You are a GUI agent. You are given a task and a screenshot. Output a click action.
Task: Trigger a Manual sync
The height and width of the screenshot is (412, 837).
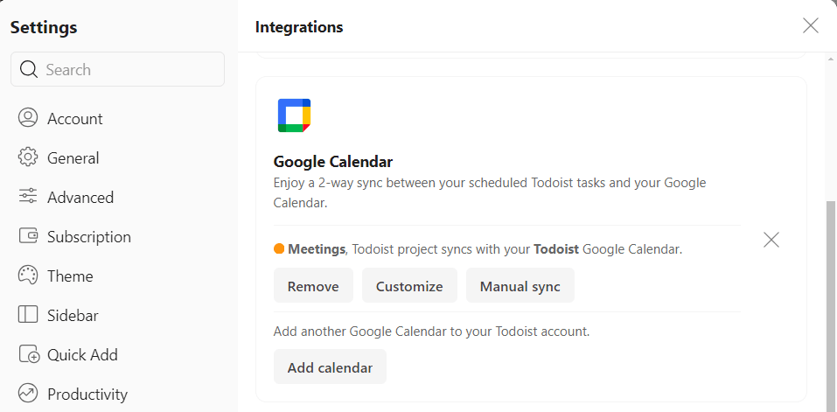(520, 286)
